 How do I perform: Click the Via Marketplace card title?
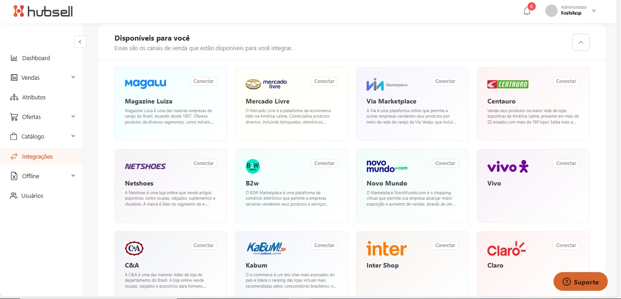coord(391,101)
